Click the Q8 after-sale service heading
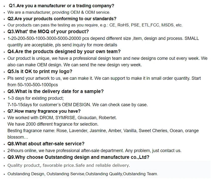215x179 pixels. pyautogui.click(x=46, y=144)
